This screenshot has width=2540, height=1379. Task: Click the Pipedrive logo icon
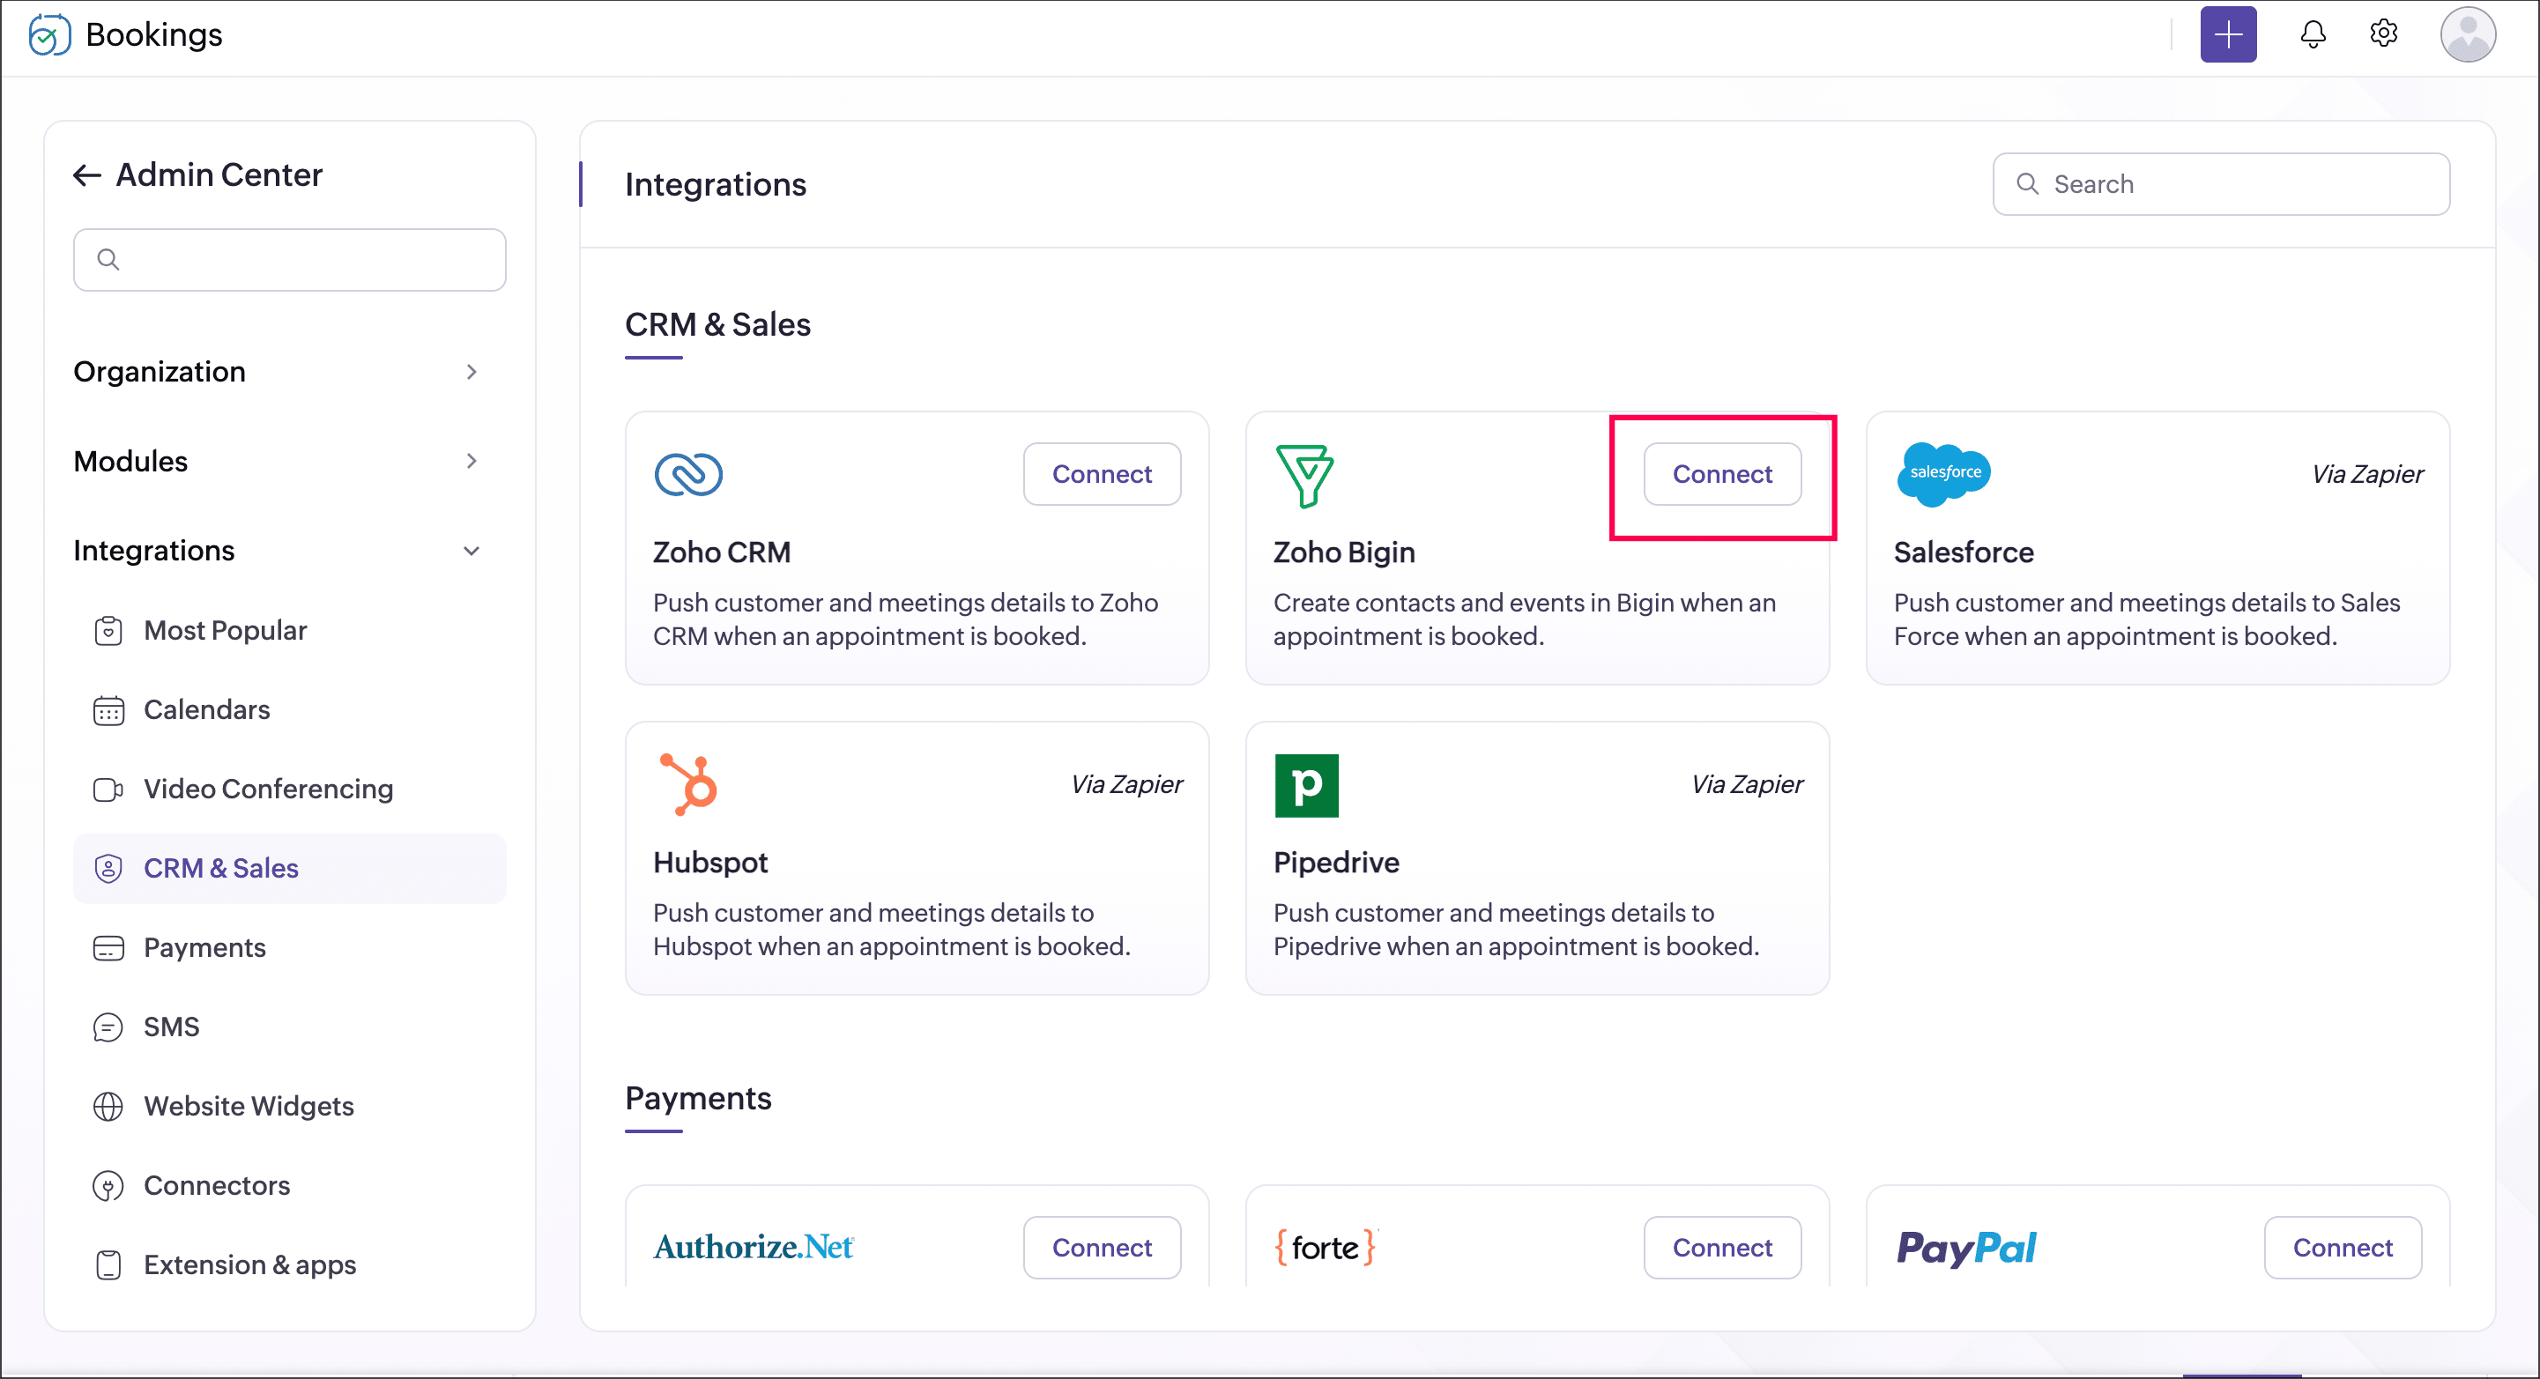click(1306, 786)
